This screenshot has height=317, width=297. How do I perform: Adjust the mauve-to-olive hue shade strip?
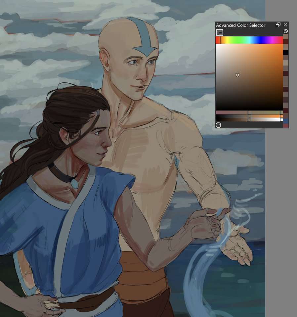tap(249, 113)
